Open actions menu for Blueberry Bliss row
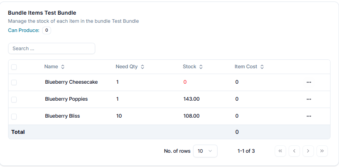339x167 pixels. pos(309,116)
